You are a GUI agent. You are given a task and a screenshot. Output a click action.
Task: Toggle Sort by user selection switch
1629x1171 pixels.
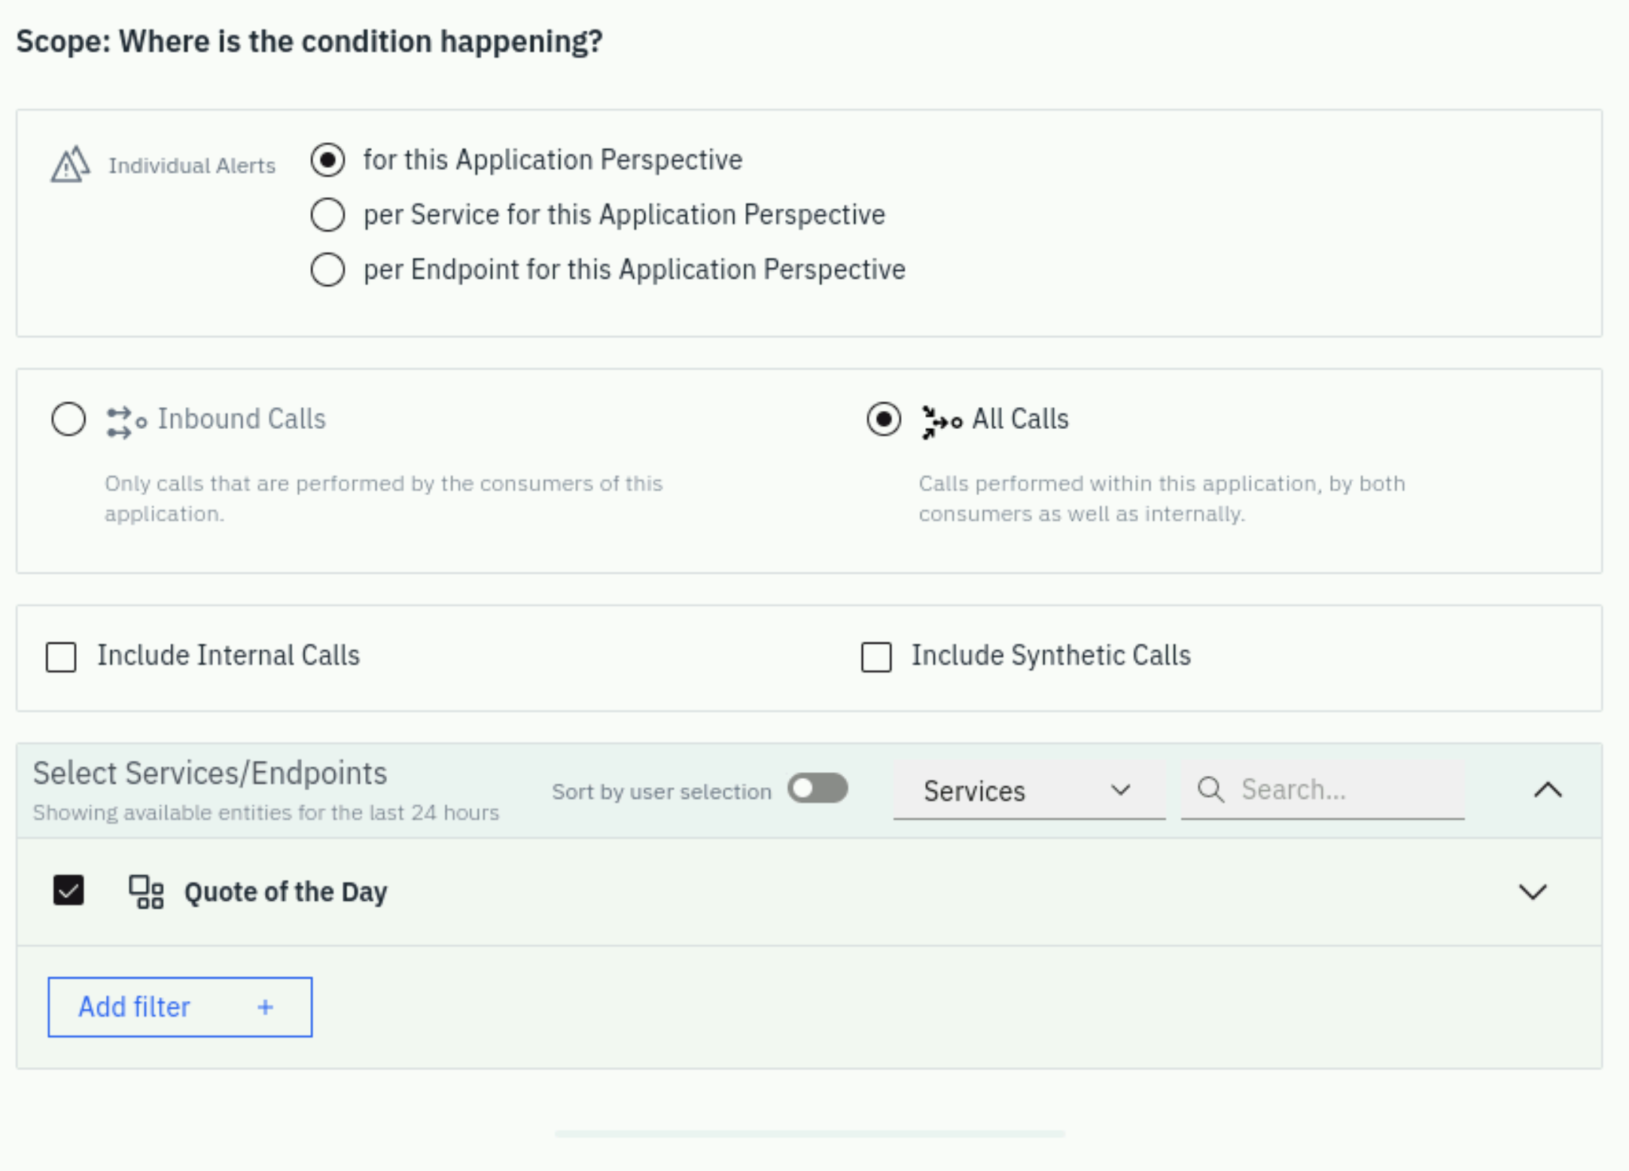coord(818,789)
